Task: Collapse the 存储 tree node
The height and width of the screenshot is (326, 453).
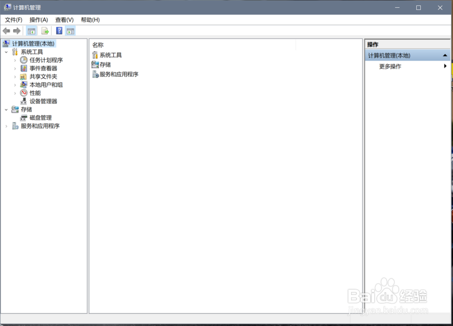Action: (x=6, y=109)
